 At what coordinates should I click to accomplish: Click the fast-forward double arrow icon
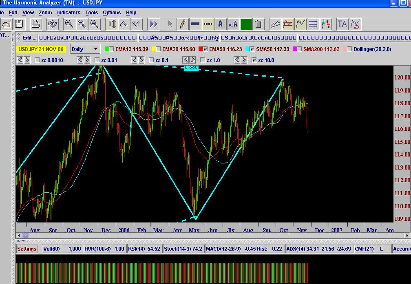coord(154,24)
